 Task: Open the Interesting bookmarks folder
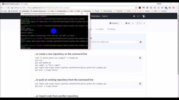pyautogui.click(x=86, y=11)
